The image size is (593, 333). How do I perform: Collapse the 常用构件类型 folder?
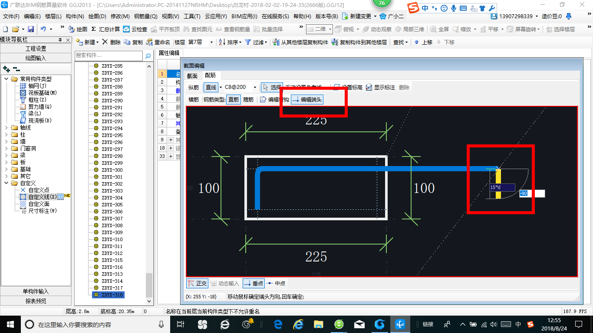point(7,79)
